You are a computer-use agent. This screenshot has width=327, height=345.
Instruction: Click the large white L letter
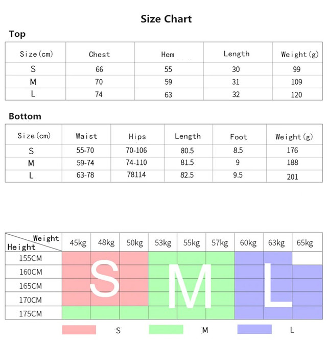click(276, 286)
